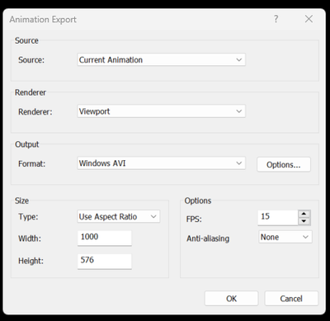Click the Width input field
Screen dimensions: 330x321
click(x=105, y=238)
